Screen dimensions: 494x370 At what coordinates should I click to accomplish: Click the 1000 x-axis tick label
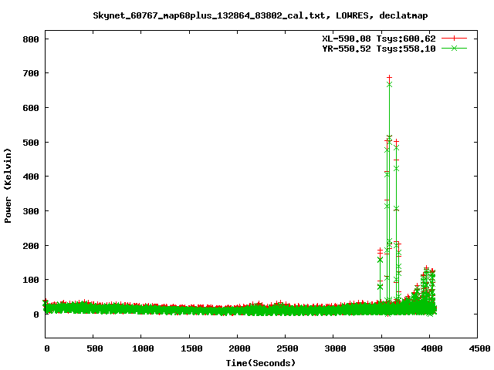tap(143, 348)
